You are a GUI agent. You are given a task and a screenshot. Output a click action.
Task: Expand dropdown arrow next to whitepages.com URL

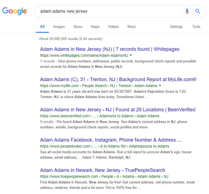point(131,55)
